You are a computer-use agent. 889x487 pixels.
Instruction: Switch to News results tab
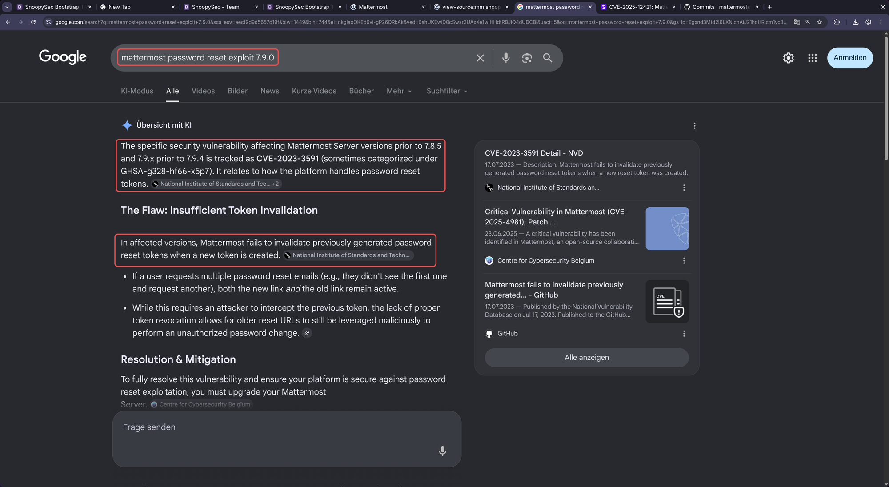270,91
